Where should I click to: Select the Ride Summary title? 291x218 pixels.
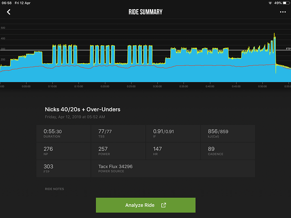145,12
